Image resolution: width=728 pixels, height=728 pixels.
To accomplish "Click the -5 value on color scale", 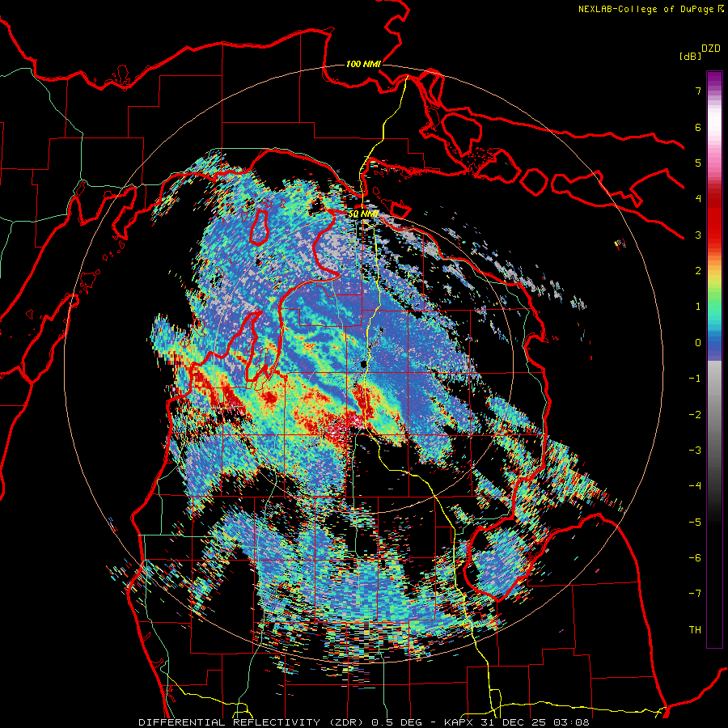I will click(695, 523).
